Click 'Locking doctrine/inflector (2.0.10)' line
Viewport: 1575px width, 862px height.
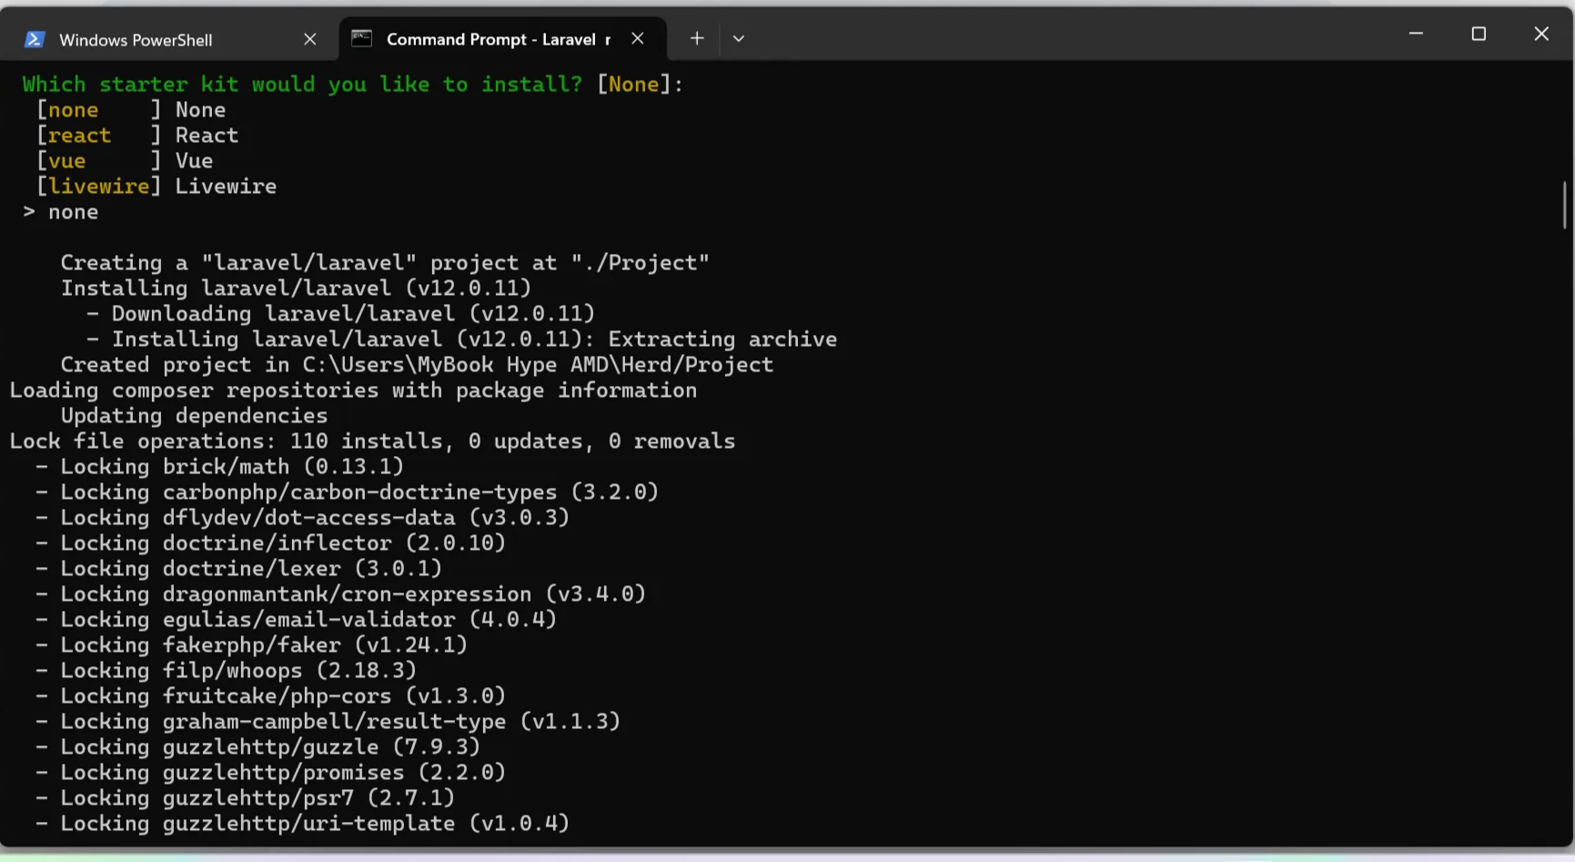pyautogui.click(x=270, y=543)
